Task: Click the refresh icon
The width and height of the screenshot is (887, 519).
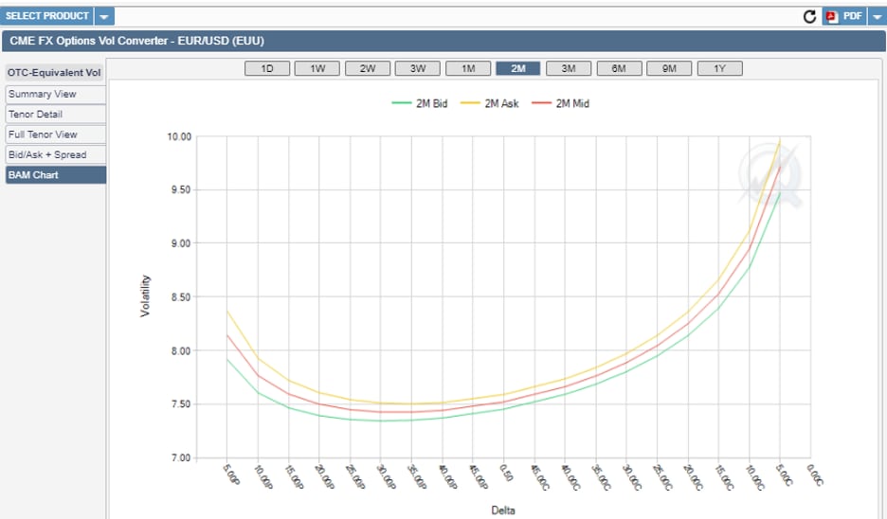Action: (x=809, y=16)
